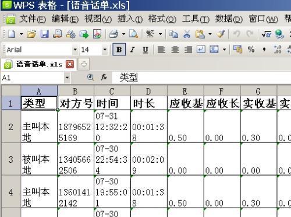This screenshot has height=217, width=291.
Task: Open a file with the folder icon
Action: [31, 34]
